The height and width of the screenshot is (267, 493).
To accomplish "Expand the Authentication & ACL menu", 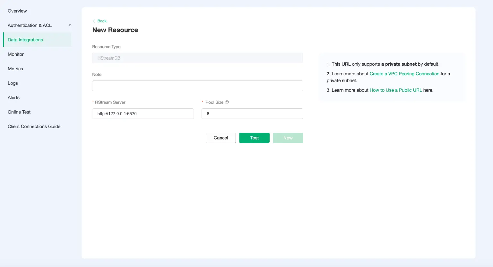I will click(30, 25).
